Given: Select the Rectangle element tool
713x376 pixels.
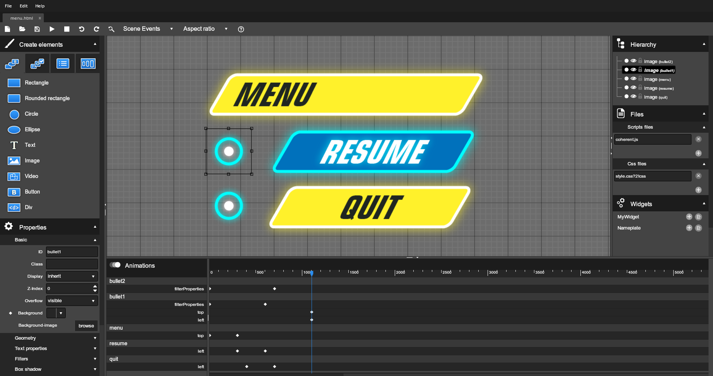Looking at the screenshot, I should click(x=36, y=83).
